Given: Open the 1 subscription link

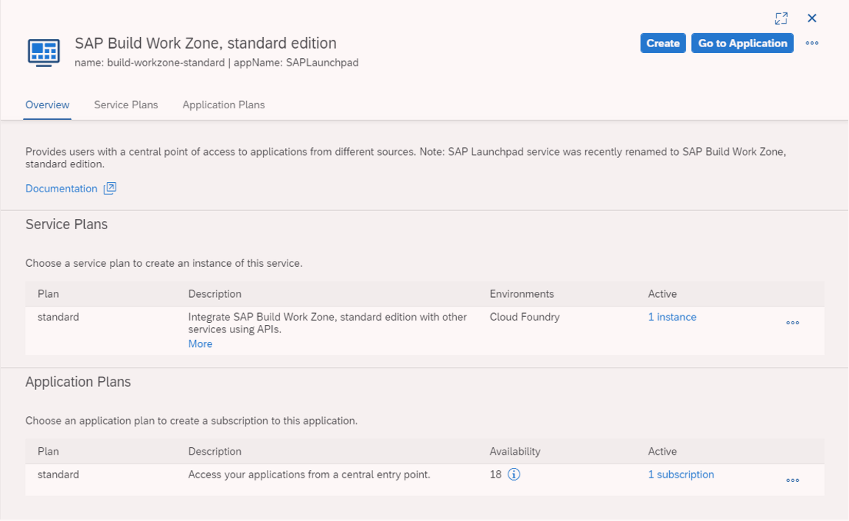Looking at the screenshot, I should point(681,475).
